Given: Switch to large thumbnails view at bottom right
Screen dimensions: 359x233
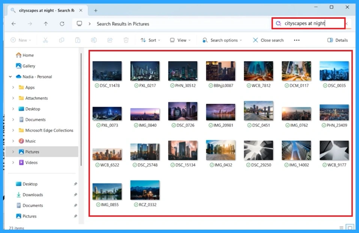Looking at the screenshot, I should pyautogui.click(x=350, y=227).
